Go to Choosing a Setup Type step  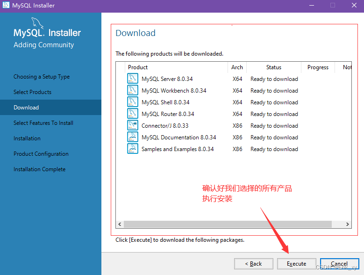(x=42, y=77)
